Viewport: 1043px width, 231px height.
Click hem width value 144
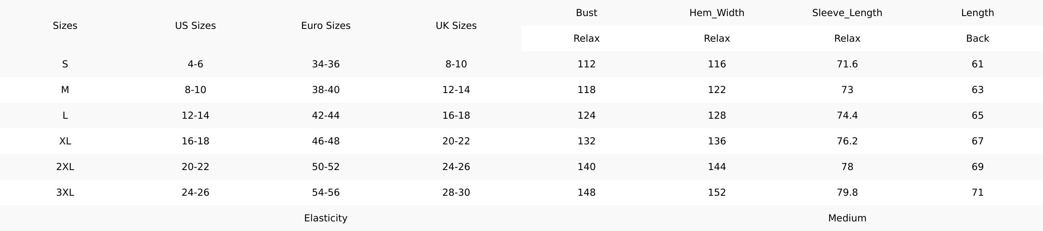pyautogui.click(x=716, y=167)
